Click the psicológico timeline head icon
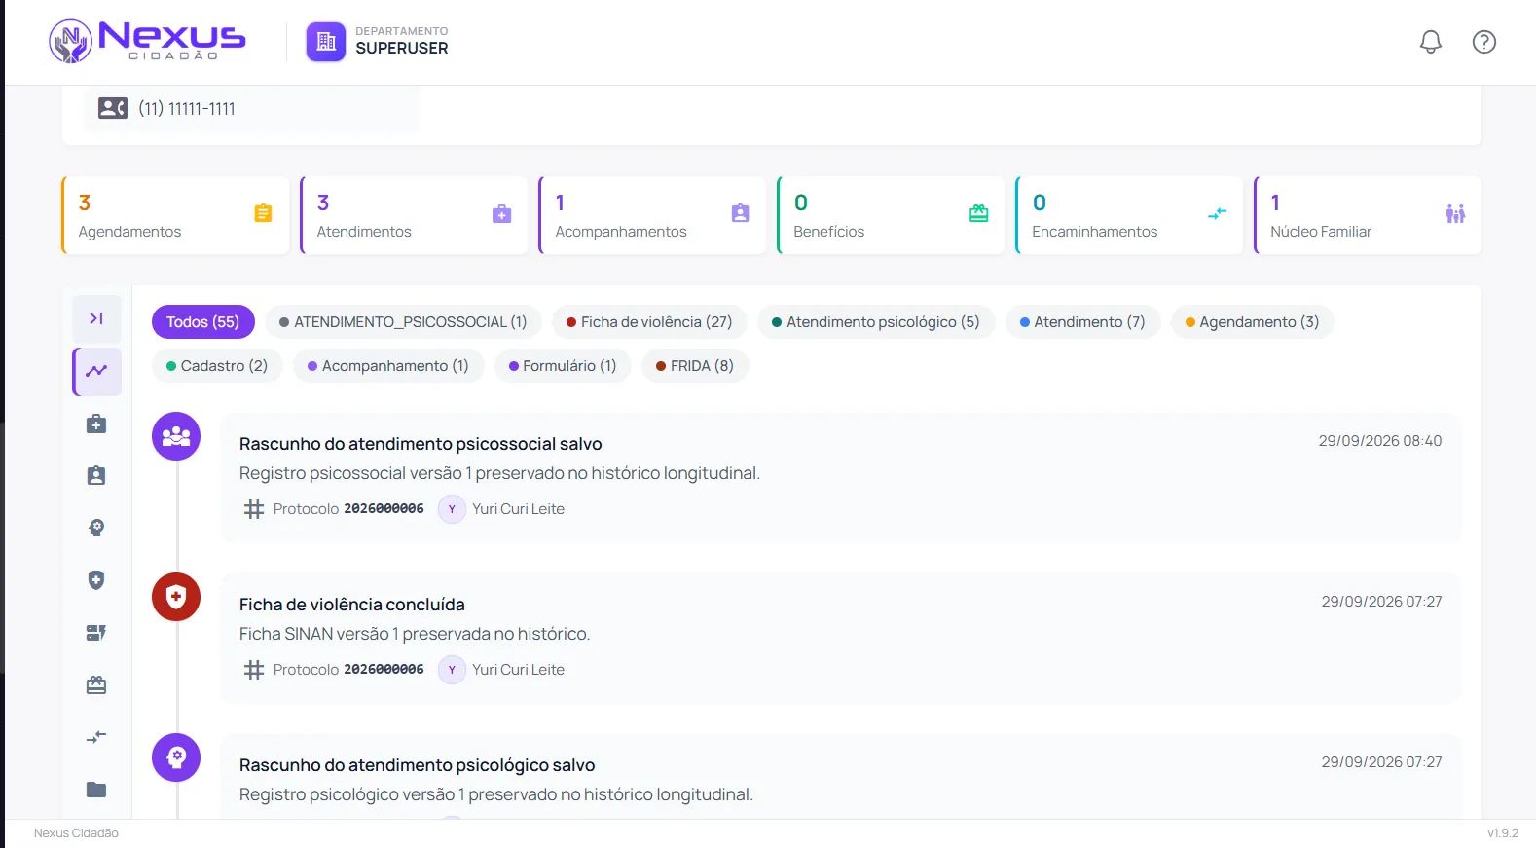 tap(176, 757)
